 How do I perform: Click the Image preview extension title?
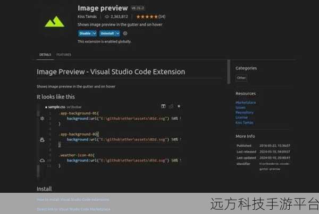103,8
